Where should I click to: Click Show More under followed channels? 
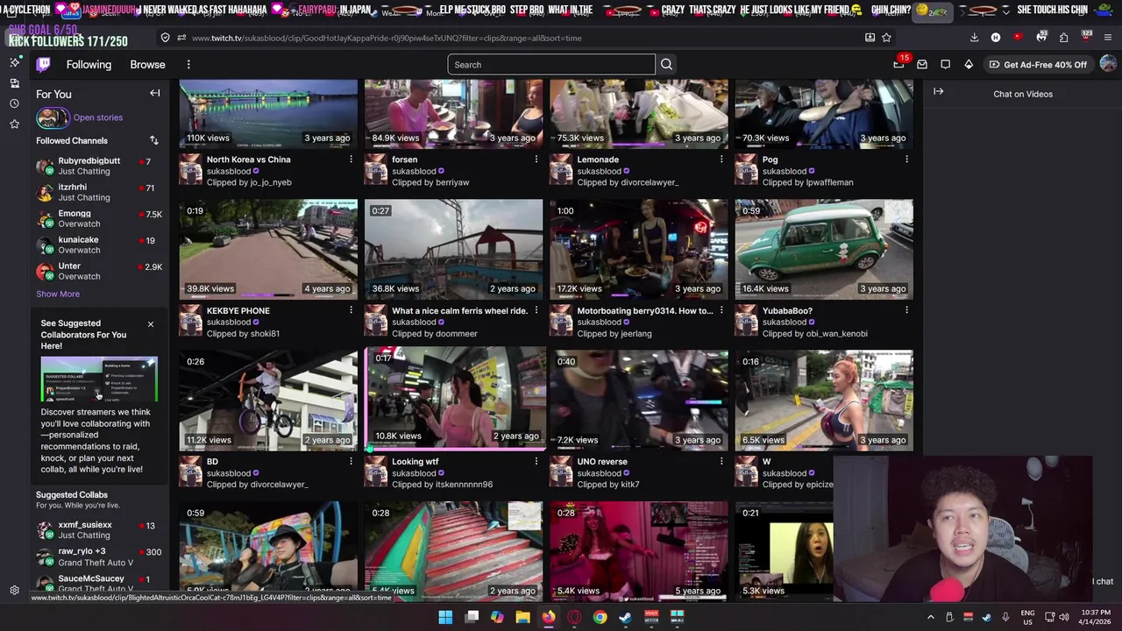[x=58, y=294]
